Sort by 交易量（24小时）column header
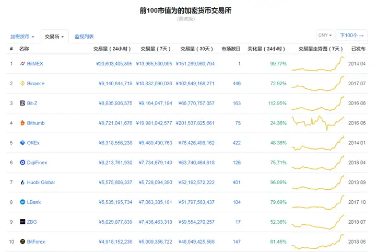 click(x=112, y=49)
